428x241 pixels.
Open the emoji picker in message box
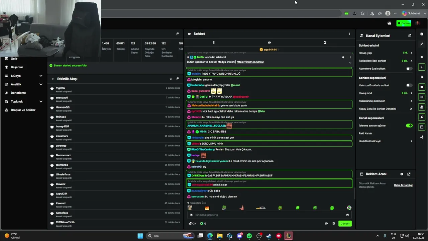point(347,215)
